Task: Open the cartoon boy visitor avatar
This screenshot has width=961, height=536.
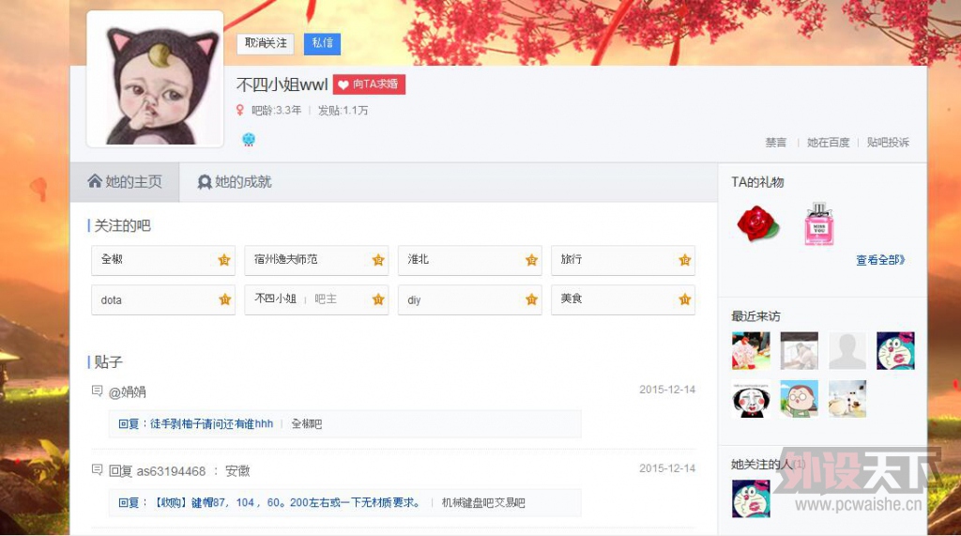Action: (x=800, y=399)
